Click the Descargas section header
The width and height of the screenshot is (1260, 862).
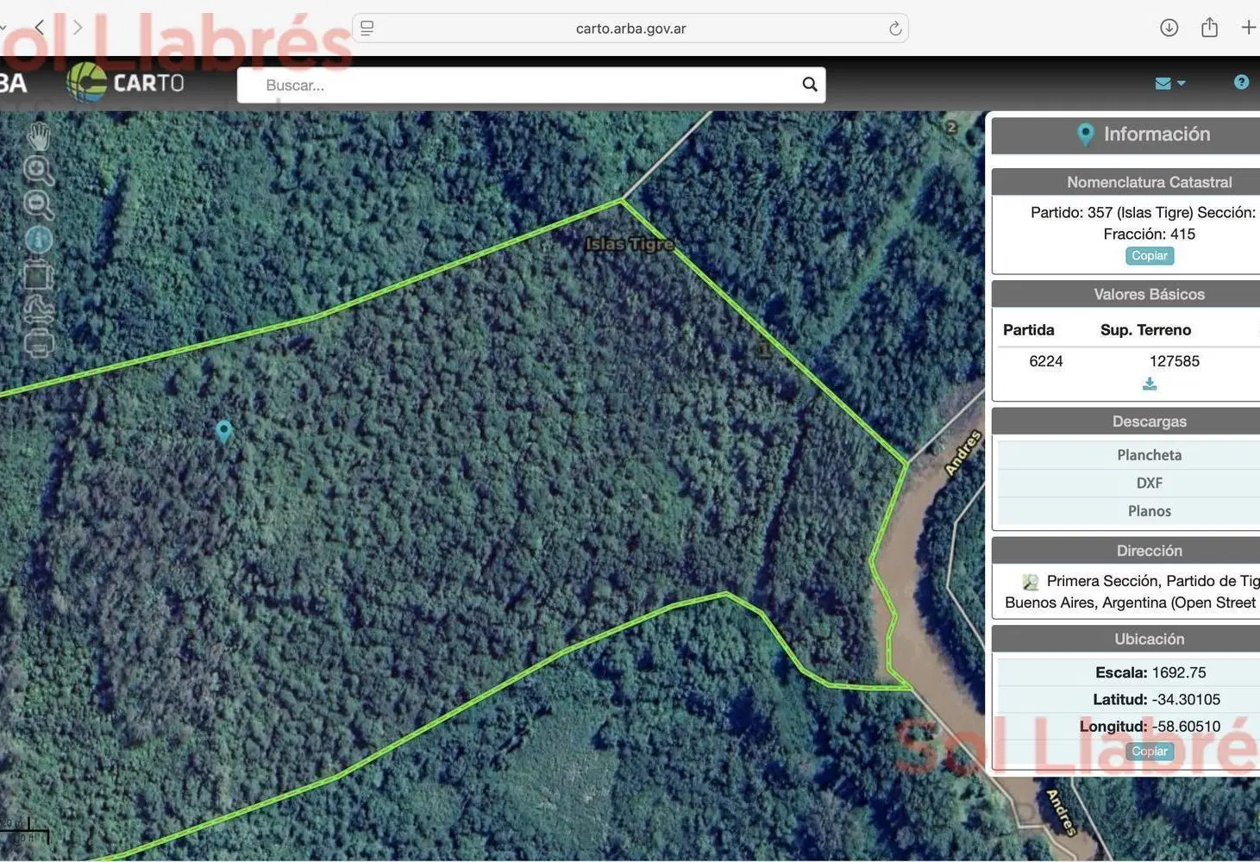click(1126, 422)
